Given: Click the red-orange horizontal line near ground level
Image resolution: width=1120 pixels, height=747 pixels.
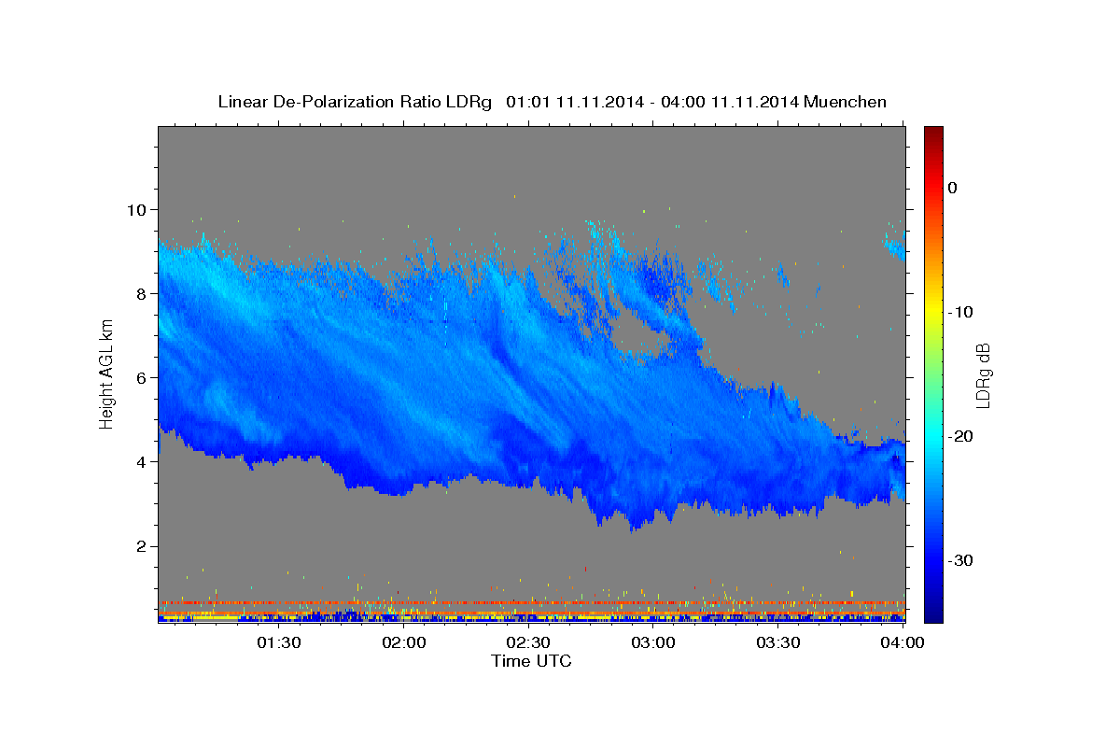Looking at the screenshot, I should [531, 603].
